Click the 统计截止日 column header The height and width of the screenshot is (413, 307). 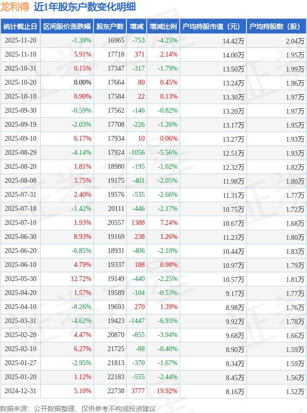20,27
